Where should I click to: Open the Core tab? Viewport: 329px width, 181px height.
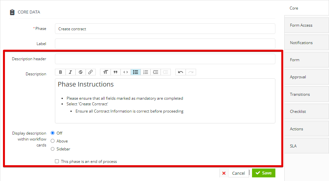(x=307, y=8)
